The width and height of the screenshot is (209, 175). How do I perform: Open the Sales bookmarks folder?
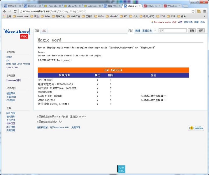45,16
